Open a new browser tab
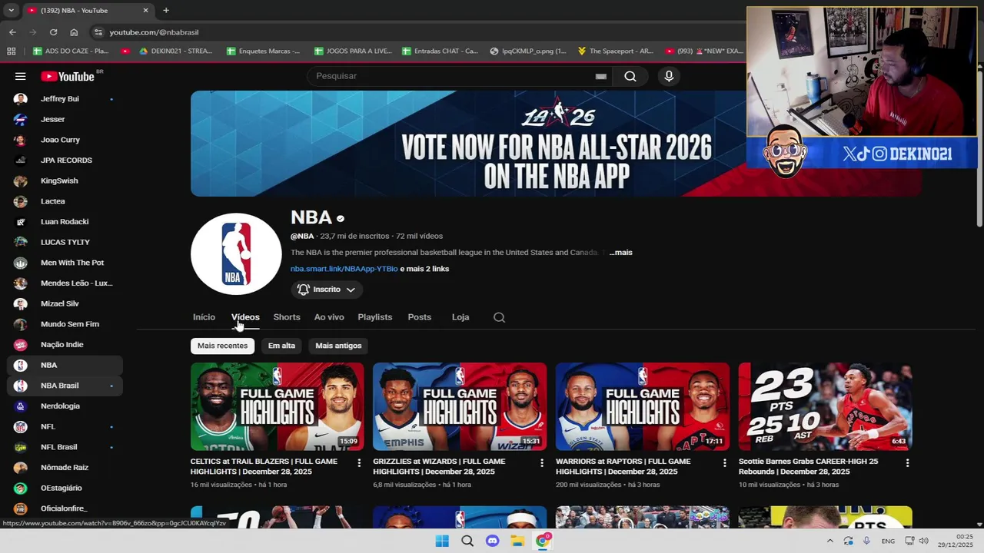 [x=166, y=10]
